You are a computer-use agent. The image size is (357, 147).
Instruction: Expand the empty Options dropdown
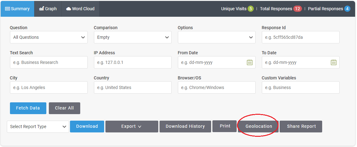pos(216,37)
